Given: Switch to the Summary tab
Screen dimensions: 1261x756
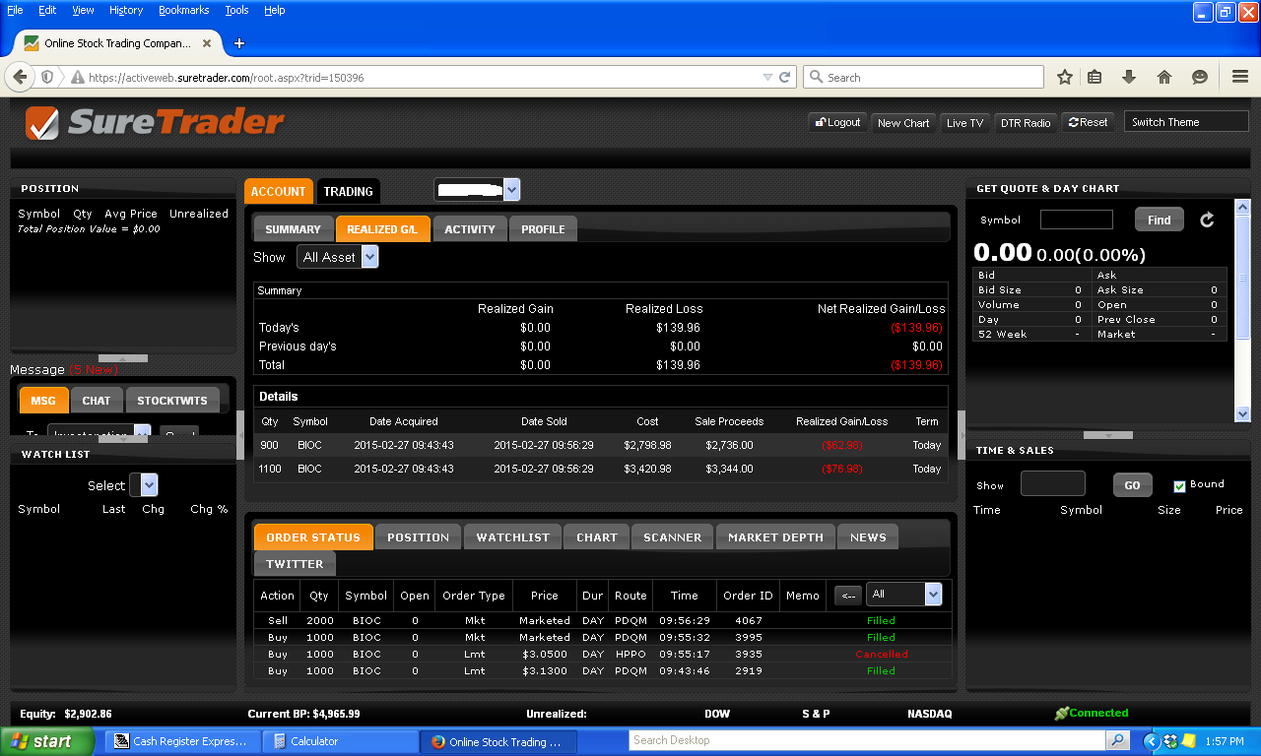Looking at the screenshot, I should pos(293,229).
